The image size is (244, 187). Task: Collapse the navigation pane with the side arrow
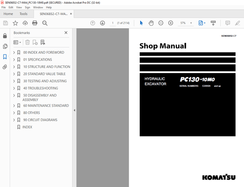[74, 110]
